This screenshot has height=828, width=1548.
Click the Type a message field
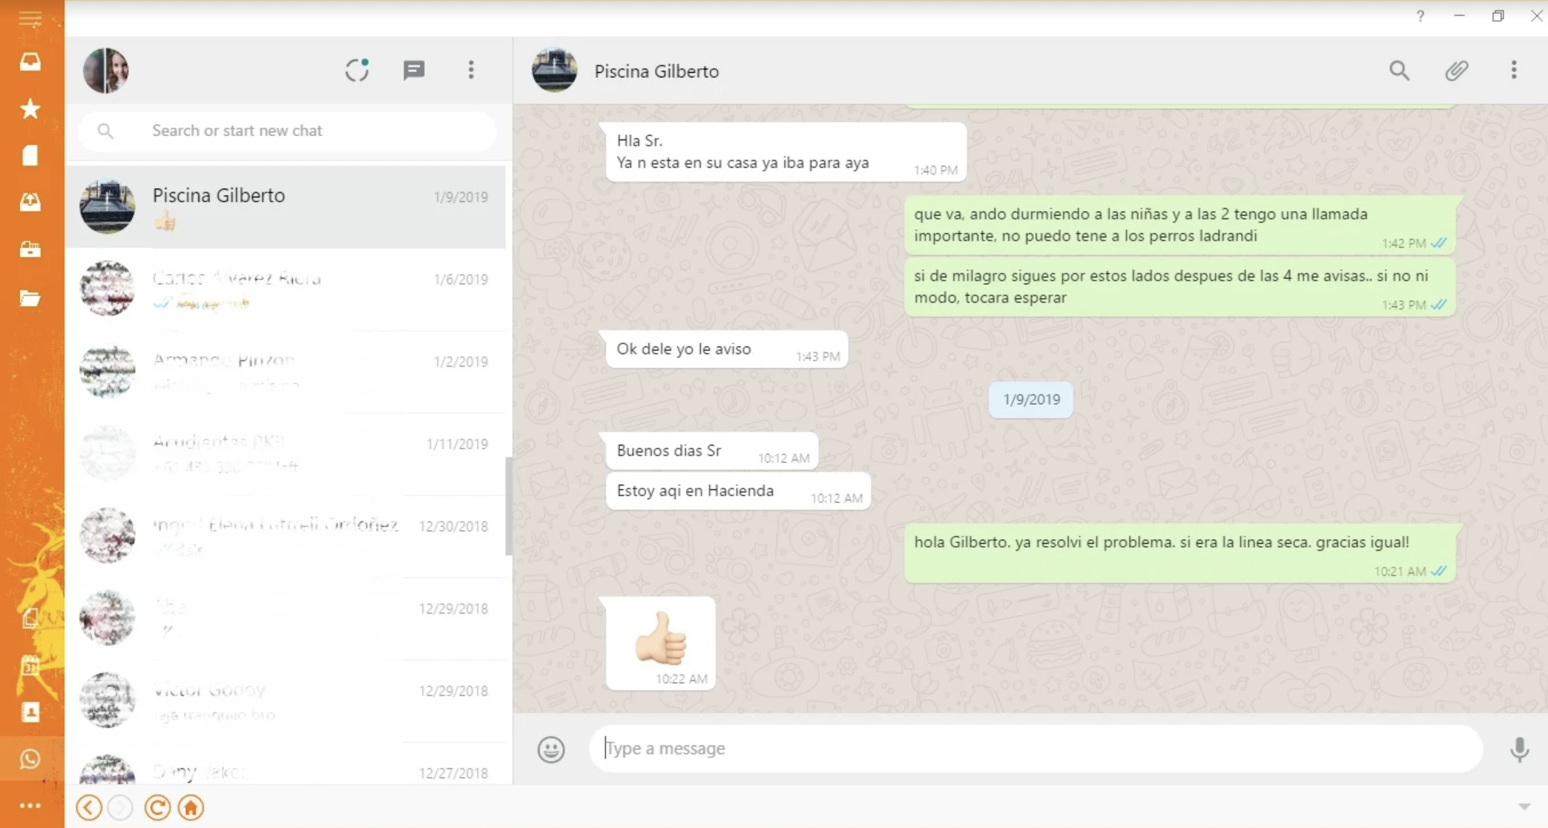[x=1035, y=748]
